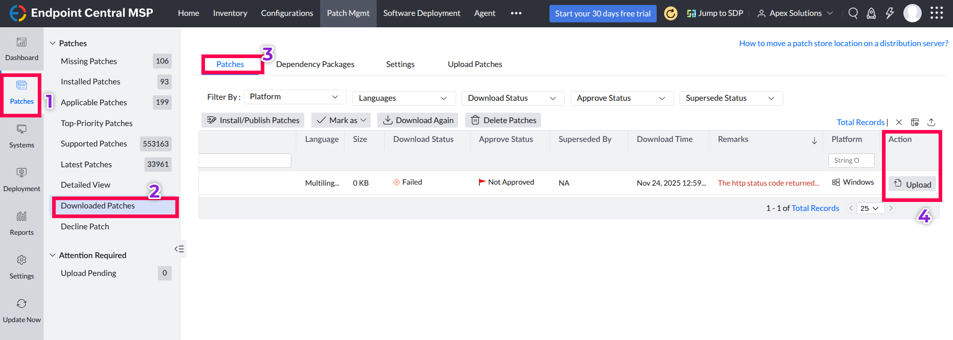Open the Reports sidebar icon
953x340 pixels.
21,216
